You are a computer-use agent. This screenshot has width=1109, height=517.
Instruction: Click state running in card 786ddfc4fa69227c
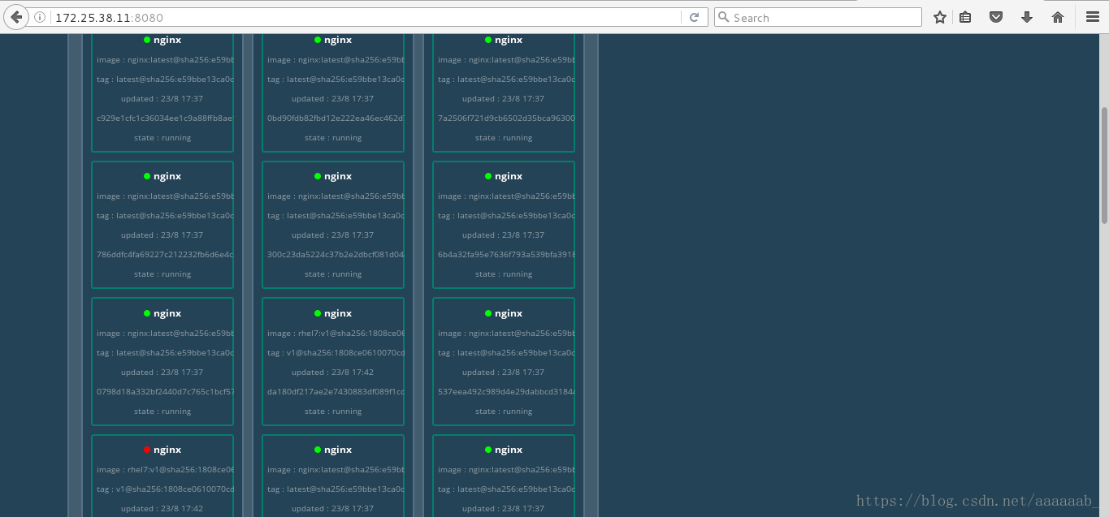click(162, 274)
